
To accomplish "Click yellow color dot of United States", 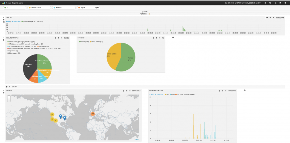I will click(x=30, y=8).
